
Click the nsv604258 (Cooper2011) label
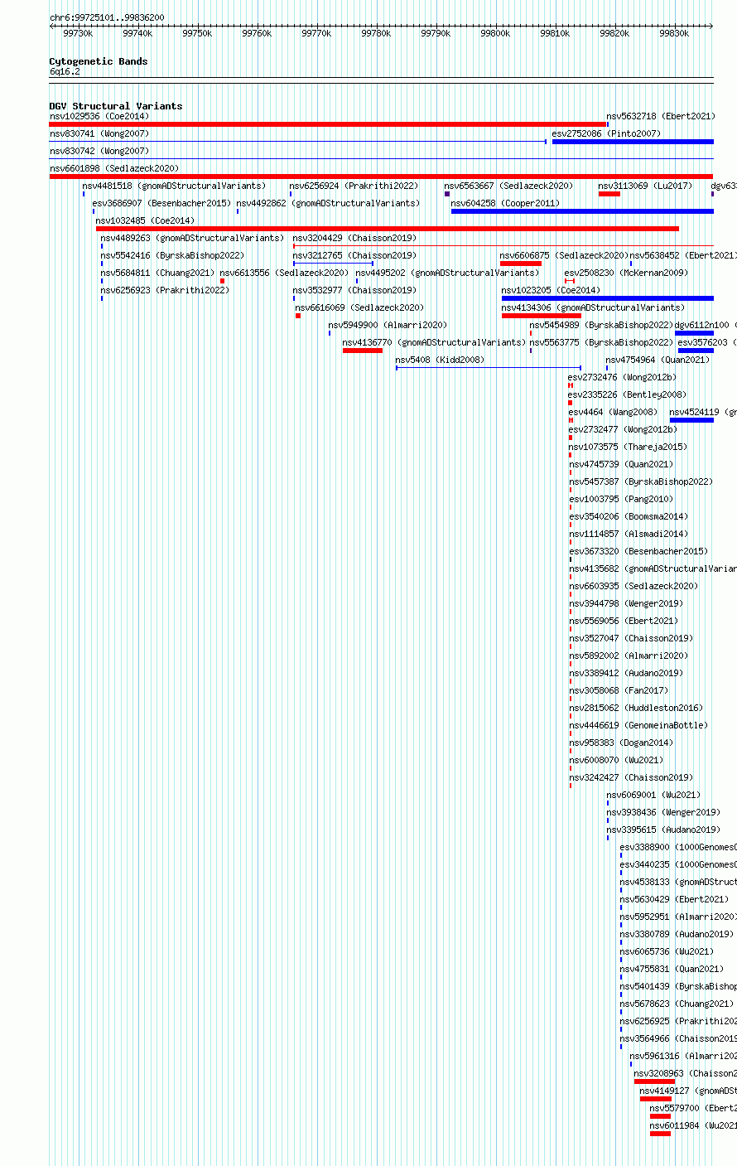505,203
